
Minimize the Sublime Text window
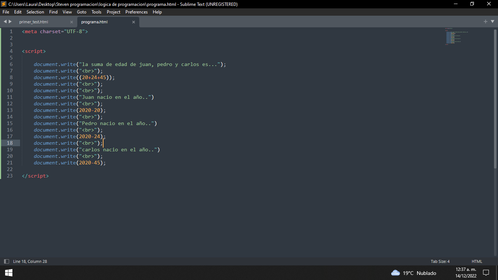456,4
